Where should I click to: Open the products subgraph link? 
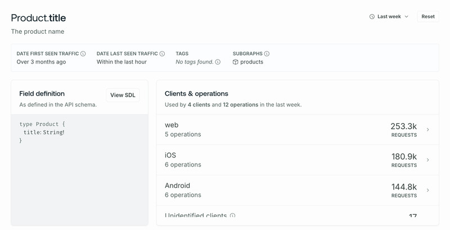pyautogui.click(x=251, y=62)
